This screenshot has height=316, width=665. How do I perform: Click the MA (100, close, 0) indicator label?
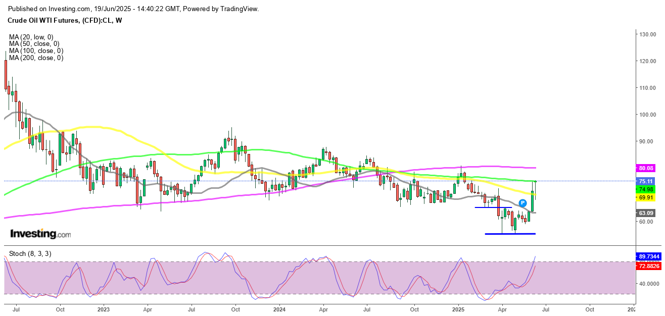pyautogui.click(x=36, y=51)
